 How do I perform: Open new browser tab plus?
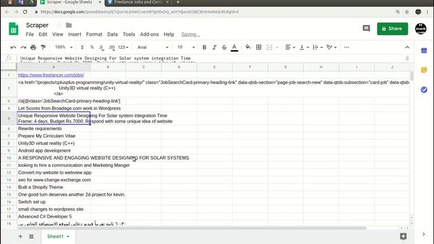coord(178,3)
